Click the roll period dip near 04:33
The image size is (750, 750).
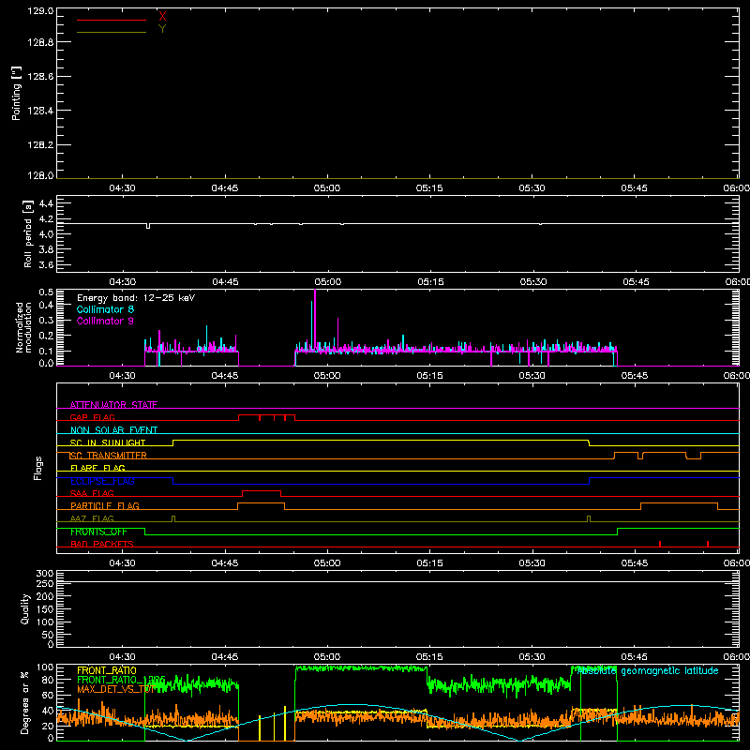tap(148, 226)
